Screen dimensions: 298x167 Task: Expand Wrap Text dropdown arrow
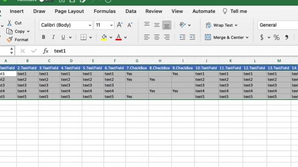236,25
